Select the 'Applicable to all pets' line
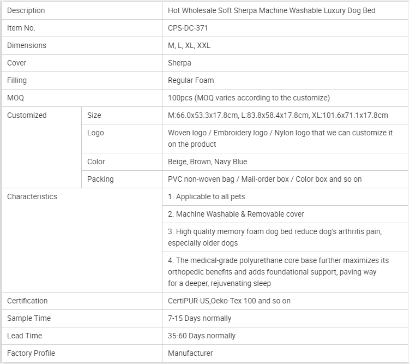Screen dimensions: 410x364 click(x=207, y=197)
